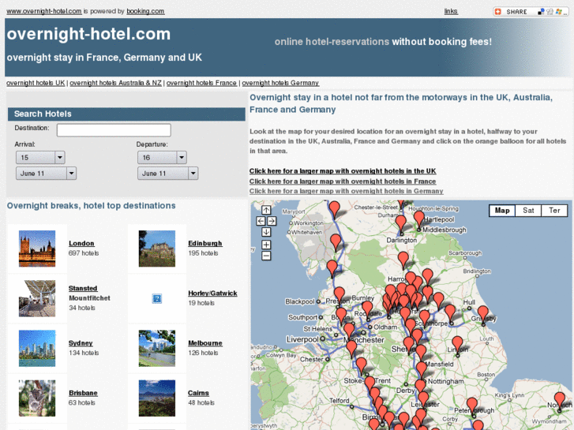The height and width of the screenshot is (430, 574).
Task: Pan the map up with the arrow
Action: tap(266, 210)
